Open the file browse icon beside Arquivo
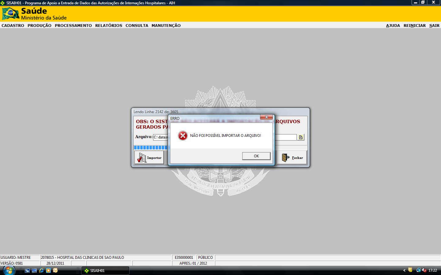The width and height of the screenshot is (441, 275). click(x=301, y=137)
